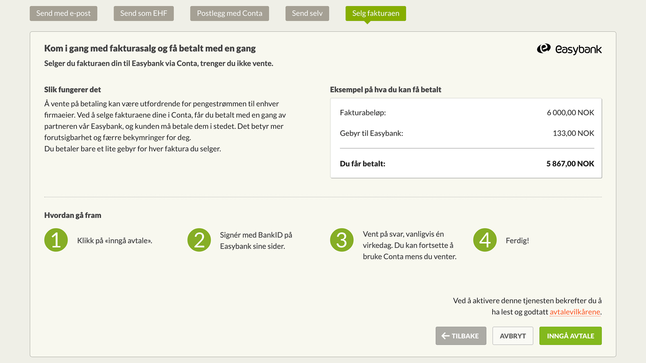The height and width of the screenshot is (363, 646).
Task: Click the green step 4 circle
Action: click(x=485, y=240)
